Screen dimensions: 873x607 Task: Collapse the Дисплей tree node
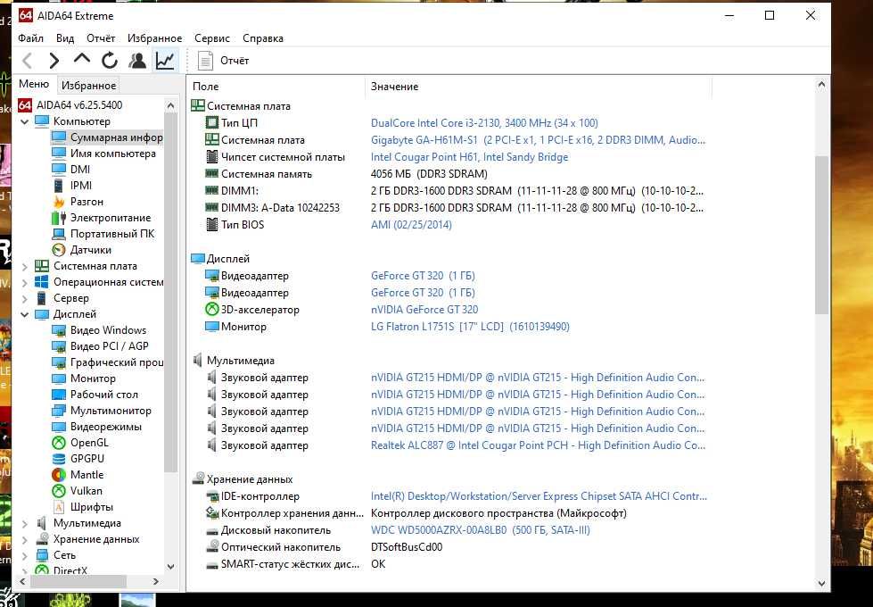24,314
